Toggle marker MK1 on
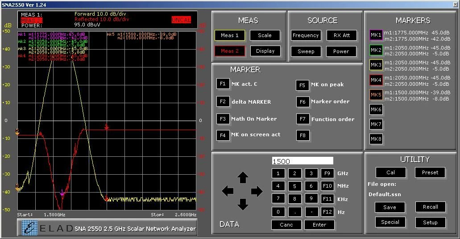 [376, 35]
